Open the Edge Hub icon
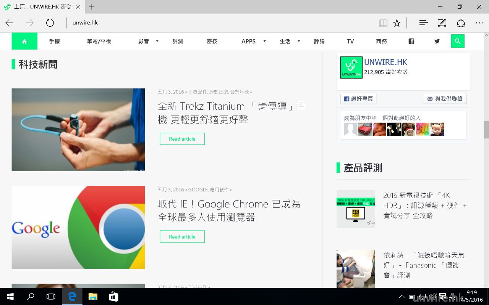 click(x=423, y=23)
